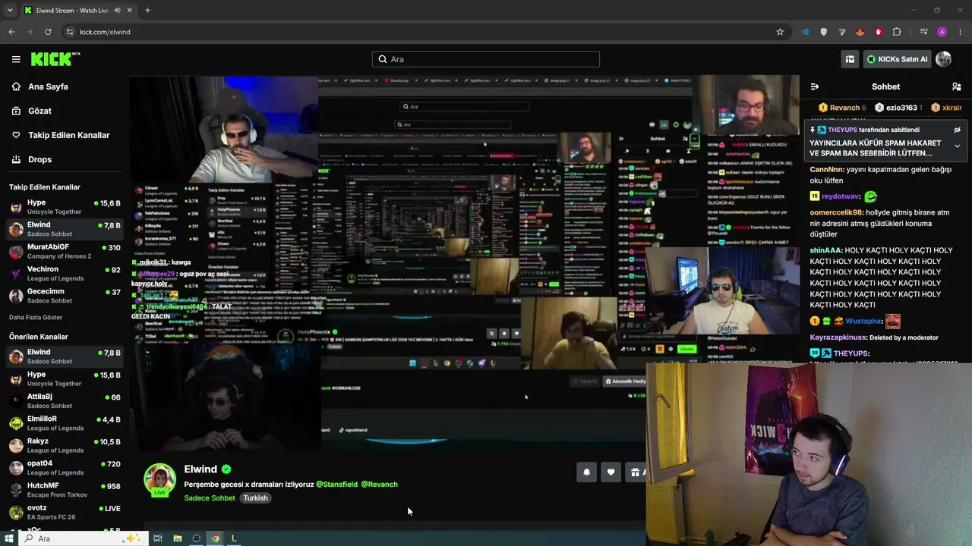Image resolution: width=972 pixels, height=546 pixels.
Task: Open the MetaMask fox extension
Action: point(860,32)
